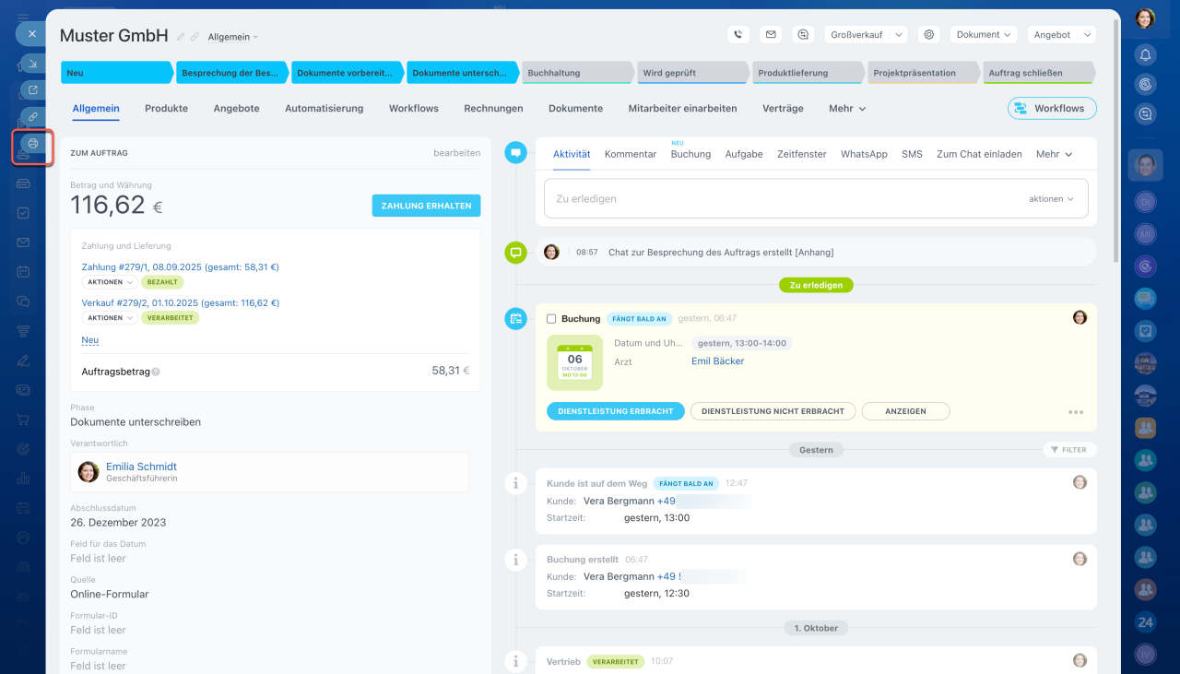Click the Dienstleistung erbracht button
1180x674 pixels.
[x=615, y=411]
